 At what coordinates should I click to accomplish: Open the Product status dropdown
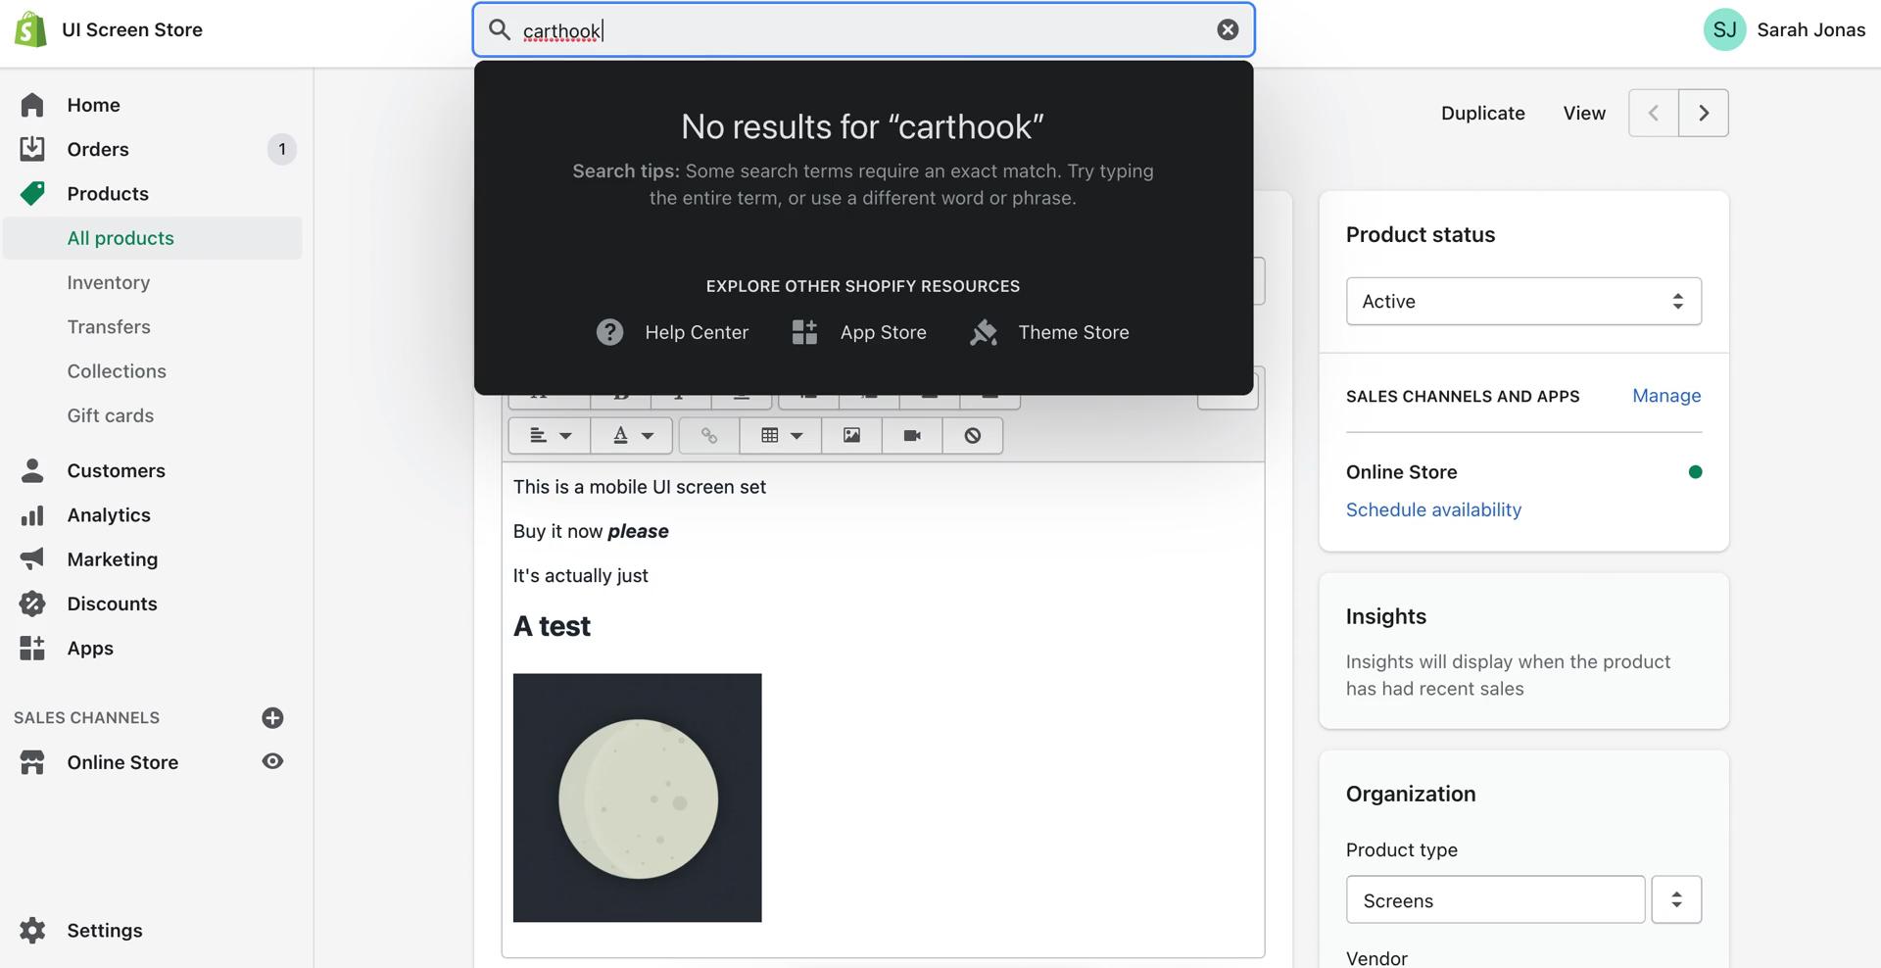pos(1523,301)
